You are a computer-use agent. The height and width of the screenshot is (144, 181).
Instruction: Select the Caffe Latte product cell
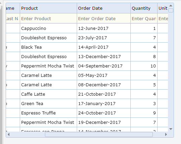click(48, 94)
